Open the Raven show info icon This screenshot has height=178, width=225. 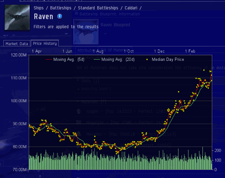coord(60,16)
